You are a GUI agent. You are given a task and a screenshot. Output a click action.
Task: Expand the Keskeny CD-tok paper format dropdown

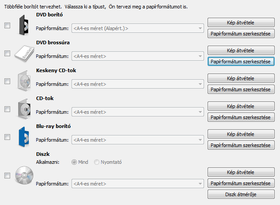coord(138,84)
